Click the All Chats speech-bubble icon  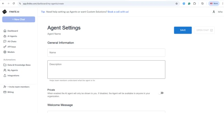(5, 41)
